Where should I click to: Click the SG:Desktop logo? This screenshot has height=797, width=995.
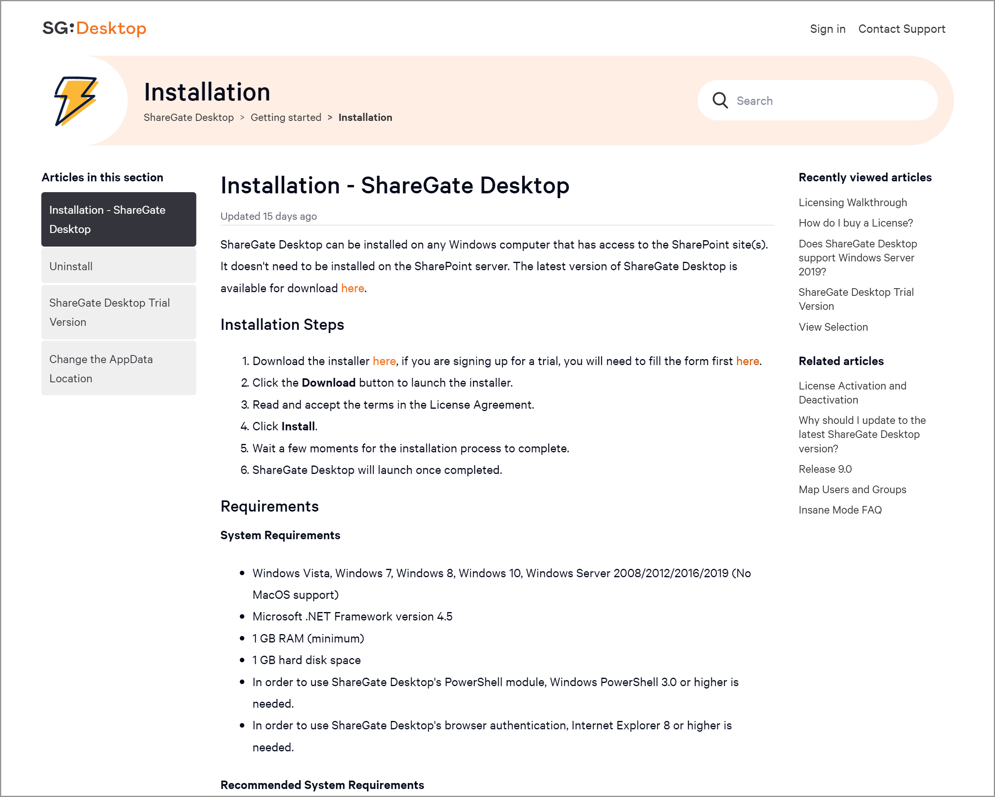(x=94, y=28)
